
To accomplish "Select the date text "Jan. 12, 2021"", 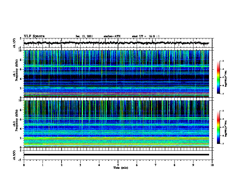I will click(x=84, y=36).
